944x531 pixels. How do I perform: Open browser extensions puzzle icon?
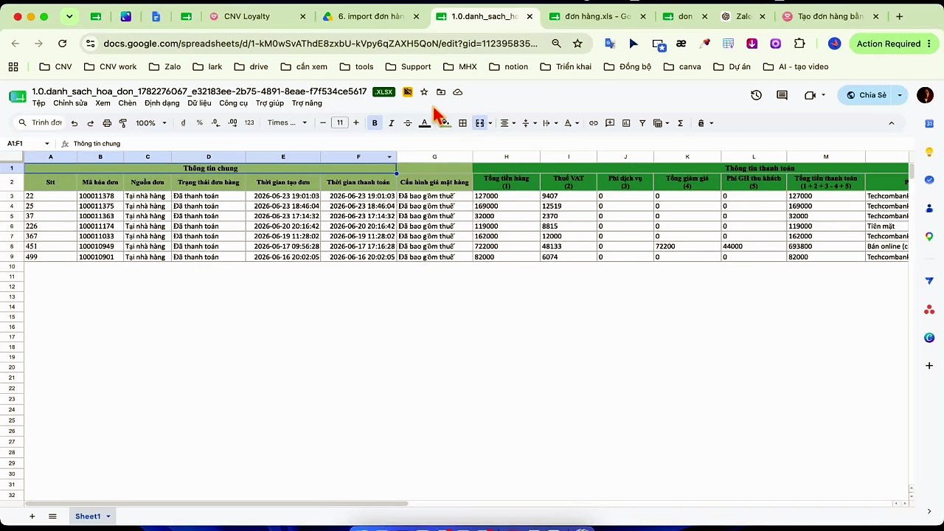(799, 44)
